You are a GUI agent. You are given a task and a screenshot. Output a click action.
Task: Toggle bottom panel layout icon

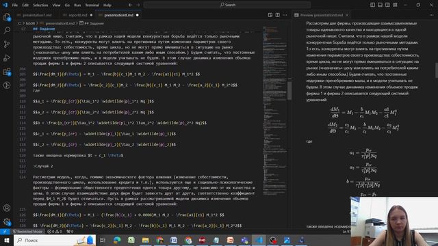point(380,5)
